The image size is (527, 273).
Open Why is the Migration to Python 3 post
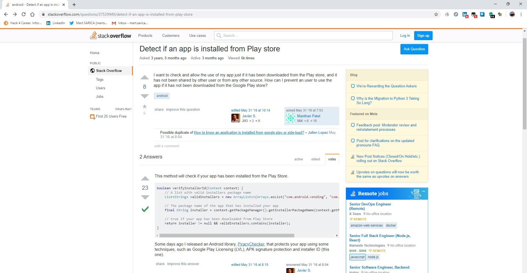pos(388,101)
